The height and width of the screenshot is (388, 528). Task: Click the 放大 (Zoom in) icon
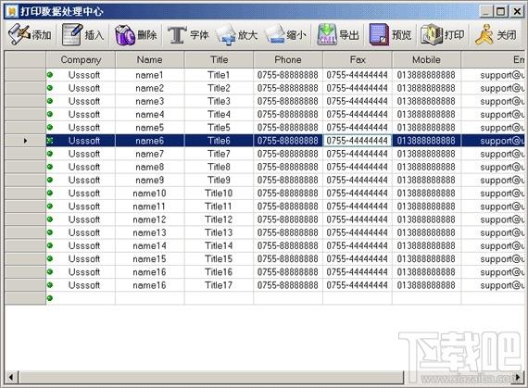coord(226,34)
